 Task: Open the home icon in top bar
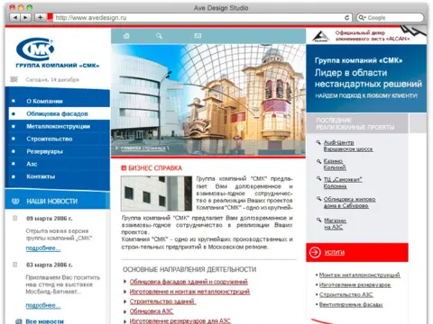click(x=126, y=36)
